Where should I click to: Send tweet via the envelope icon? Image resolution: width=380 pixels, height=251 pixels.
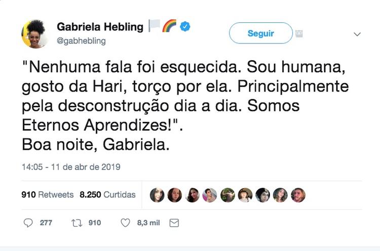point(174,223)
